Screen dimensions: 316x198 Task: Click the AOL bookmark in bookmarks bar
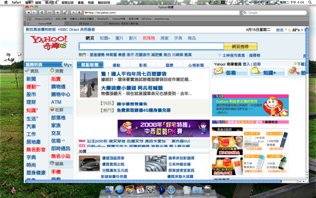pos(61,19)
